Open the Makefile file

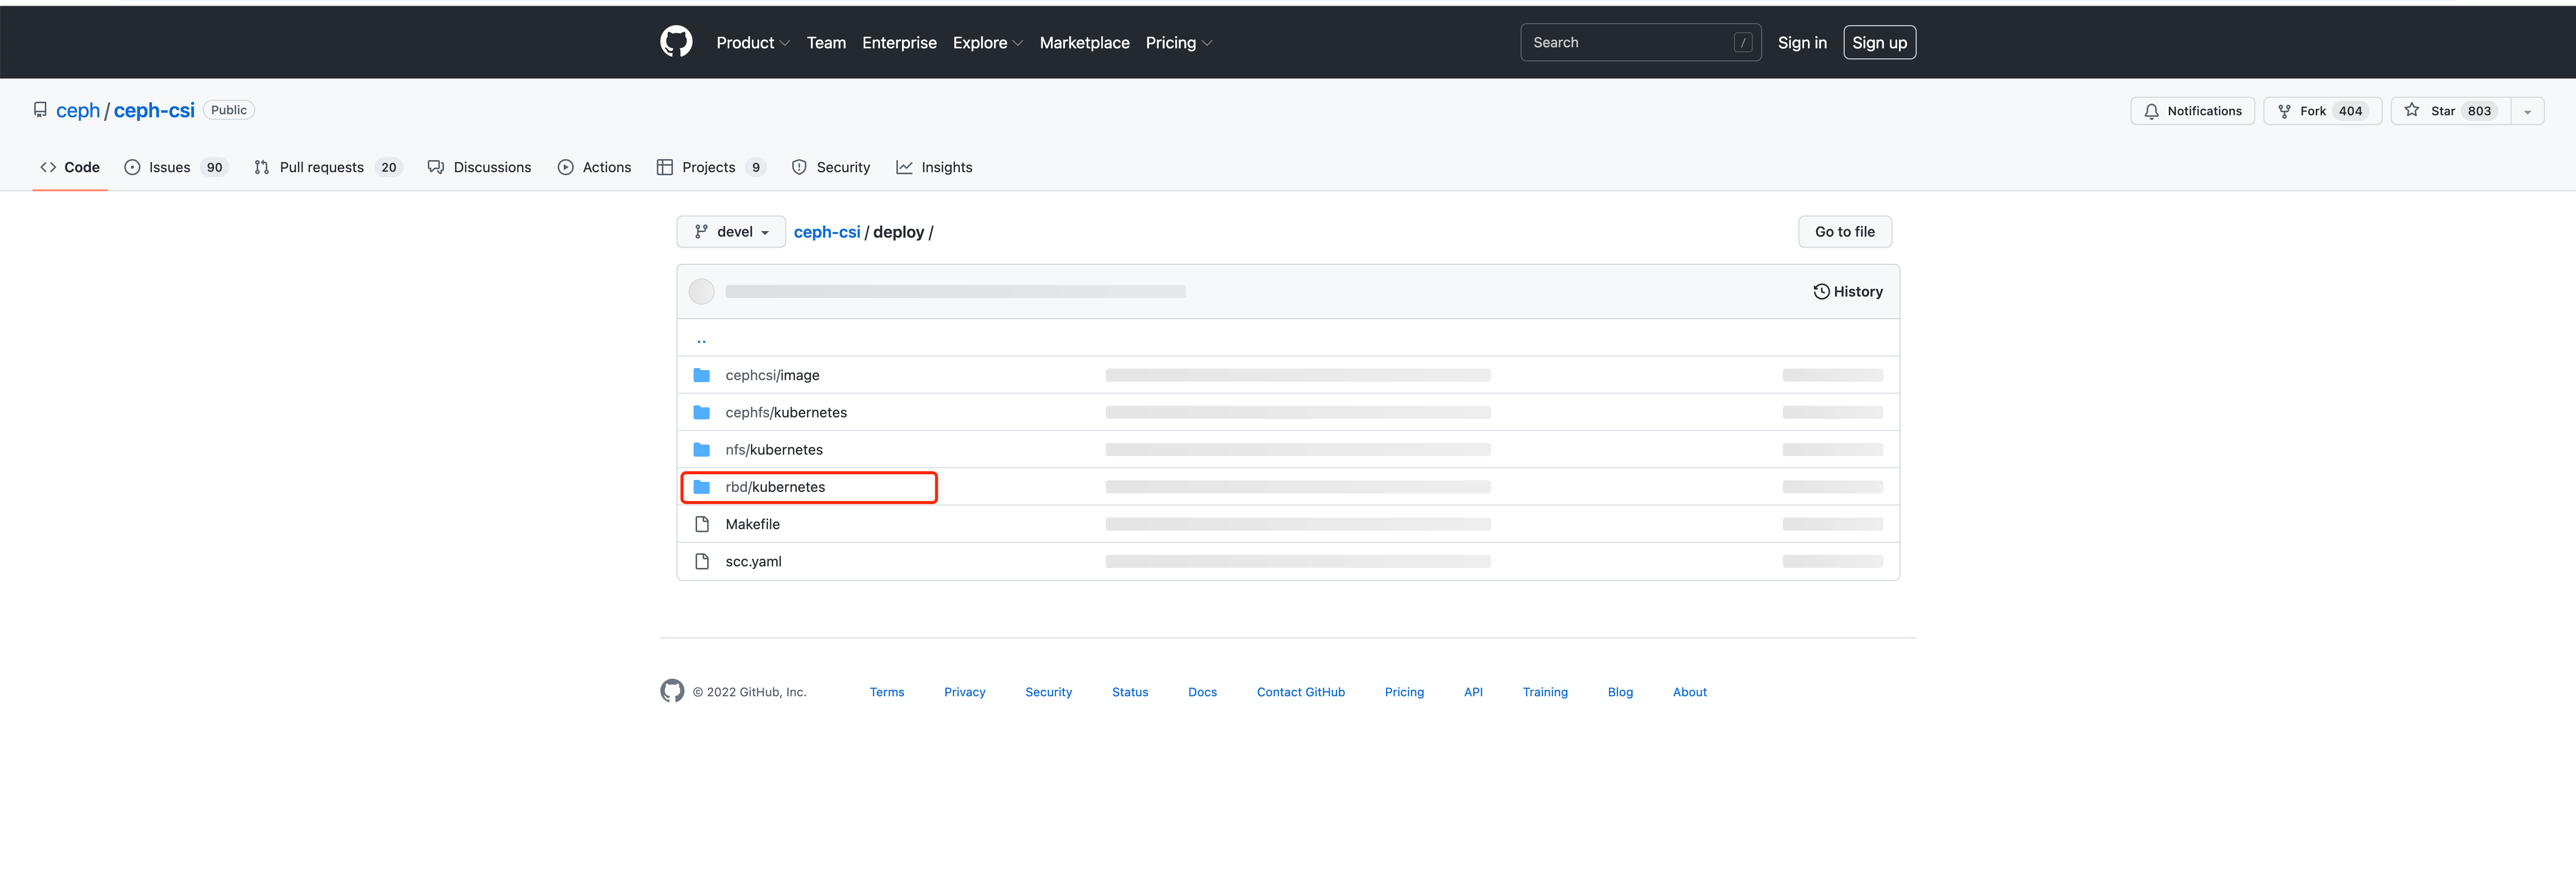752,524
